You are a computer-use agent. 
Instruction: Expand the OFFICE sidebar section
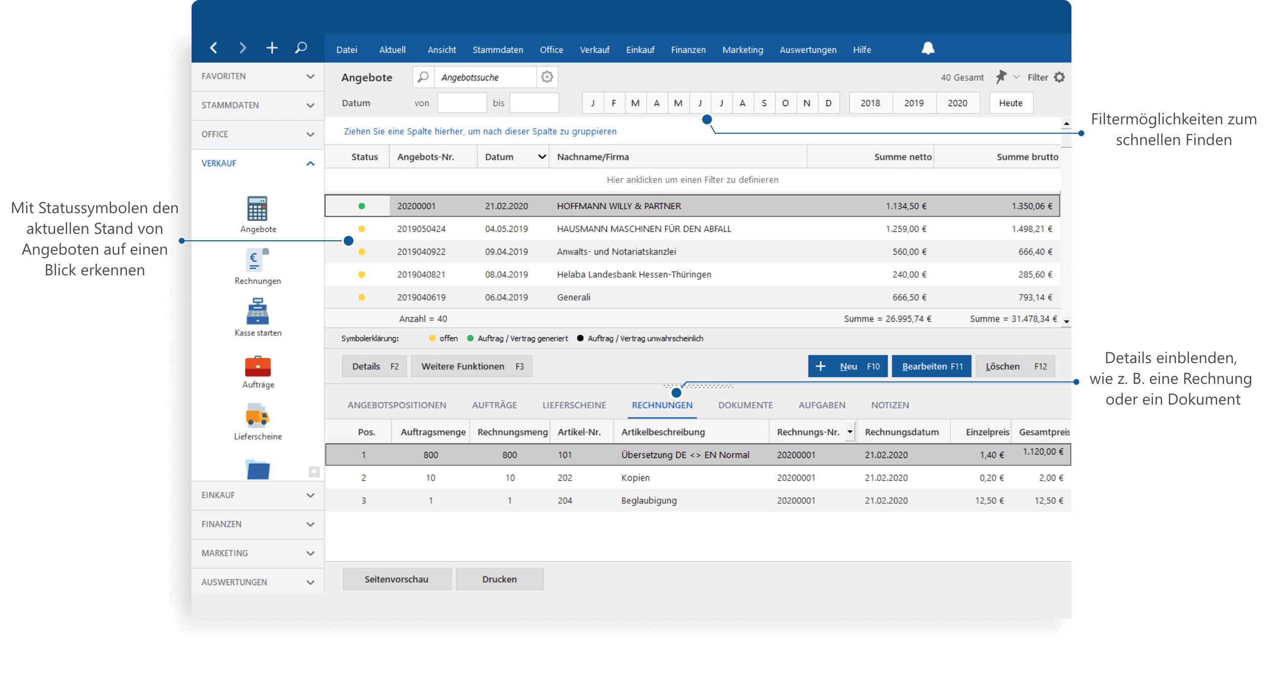tap(257, 134)
